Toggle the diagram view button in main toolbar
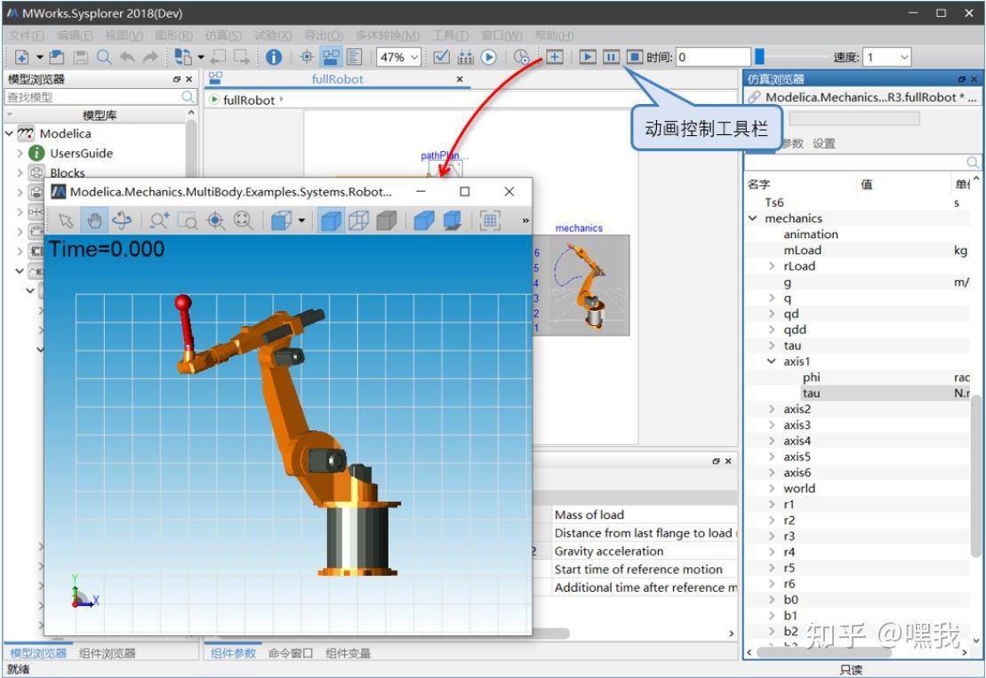 [331, 57]
